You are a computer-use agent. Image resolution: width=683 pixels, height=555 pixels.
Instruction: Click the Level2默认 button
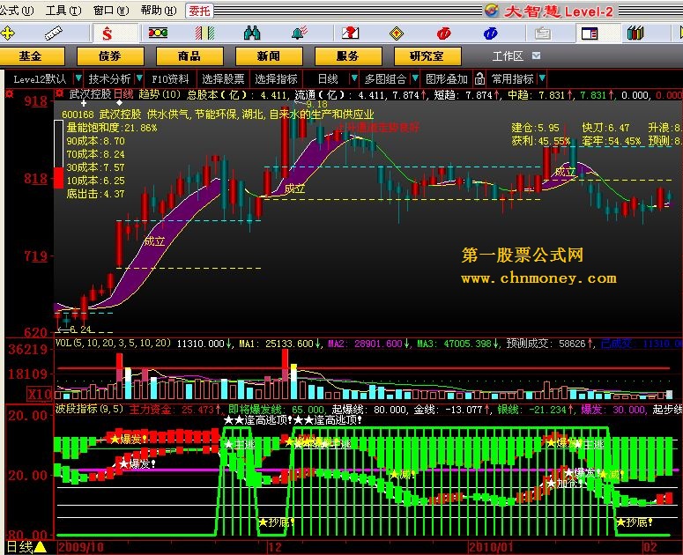click(40, 78)
